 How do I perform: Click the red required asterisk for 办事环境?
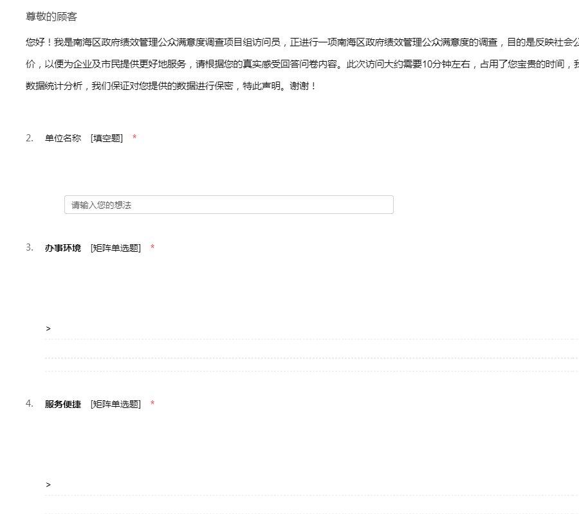coord(152,248)
